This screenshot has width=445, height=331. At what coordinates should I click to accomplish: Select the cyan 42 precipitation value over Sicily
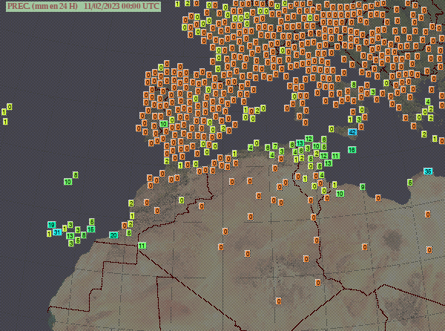[352, 132]
